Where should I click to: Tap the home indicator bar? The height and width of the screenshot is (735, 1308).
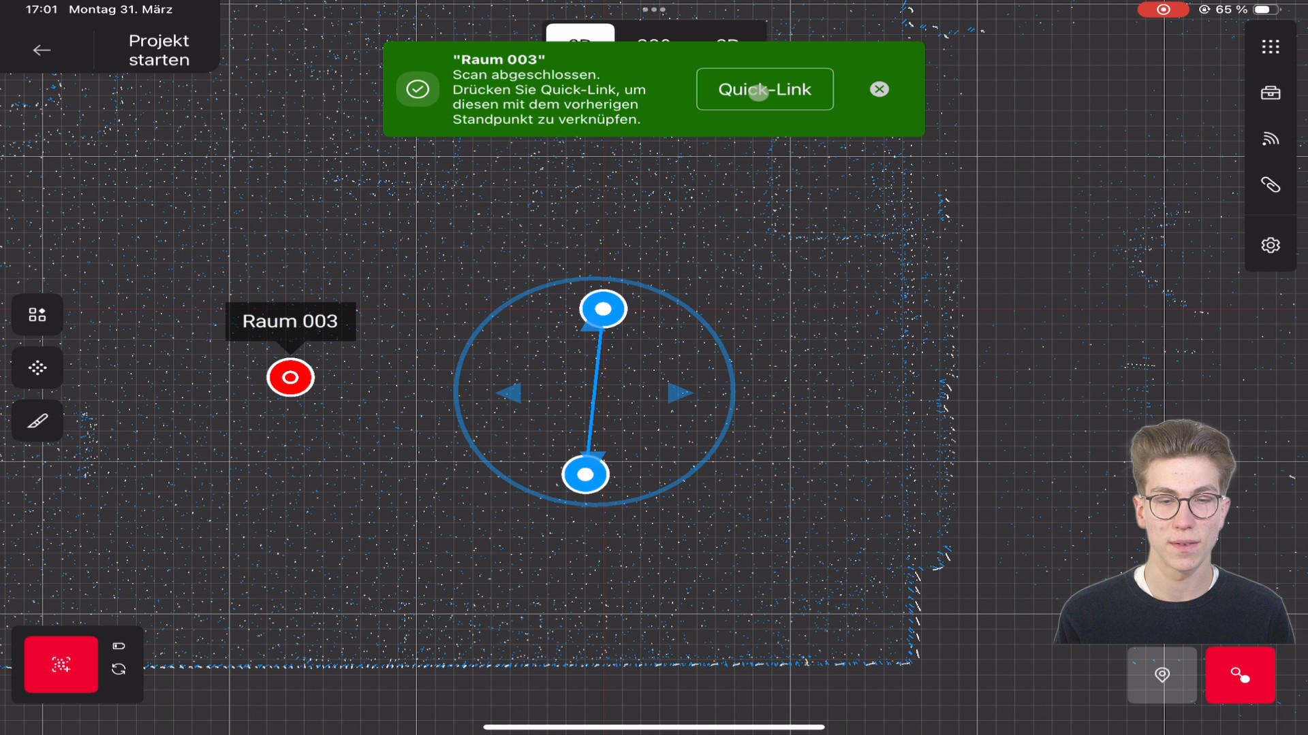(654, 727)
